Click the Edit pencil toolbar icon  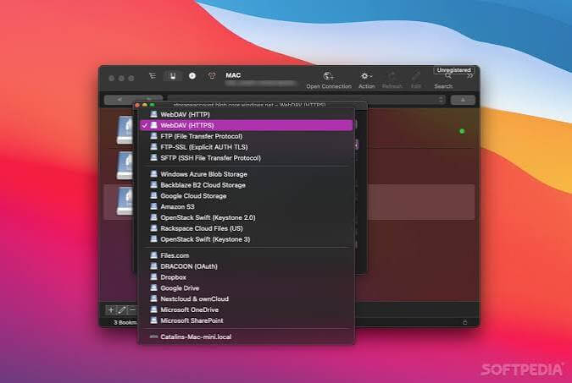point(416,80)
